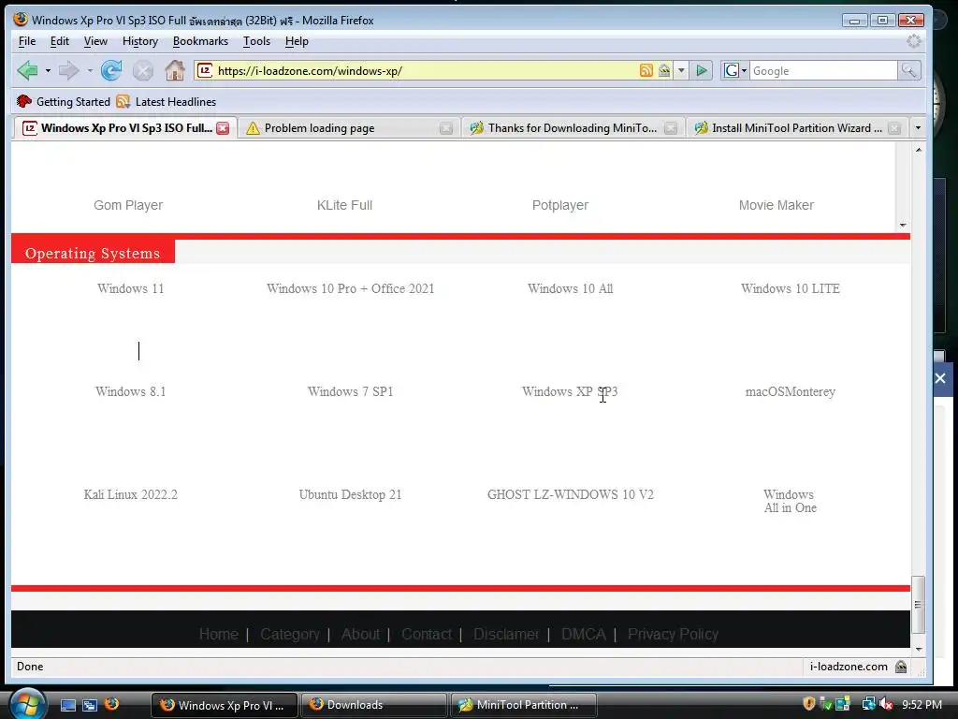958x719 pixels.
Task: Open Windows 10 Pro + Office 2021 link
Action: coord(350,288)
